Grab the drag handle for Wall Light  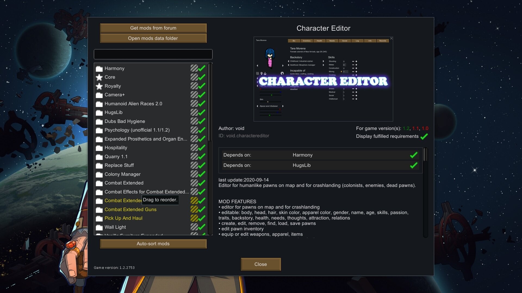(x=194, y=227)
